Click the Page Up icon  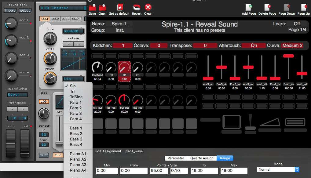click(x=304, y=7)
